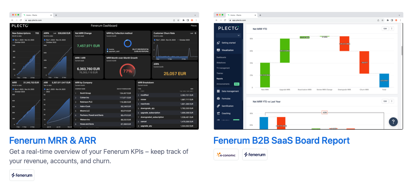The width and height of the screenshot is (416, 190).
Task: Click bookmark star in the right browser window
Action: 383,20
